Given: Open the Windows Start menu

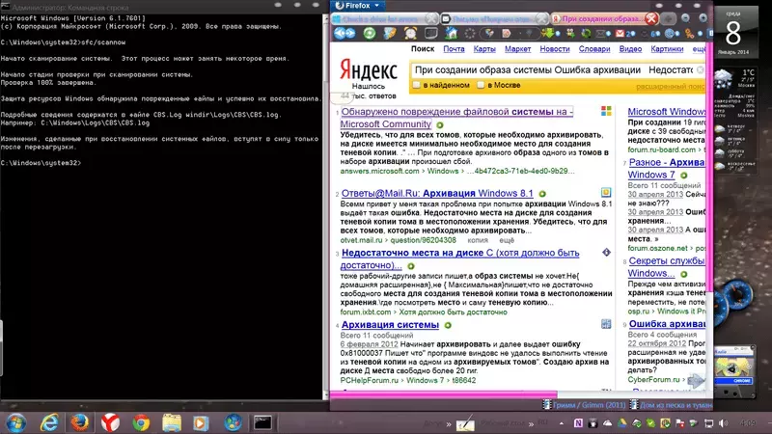Looking at the screenshot, I should click(x=16, y=422).
